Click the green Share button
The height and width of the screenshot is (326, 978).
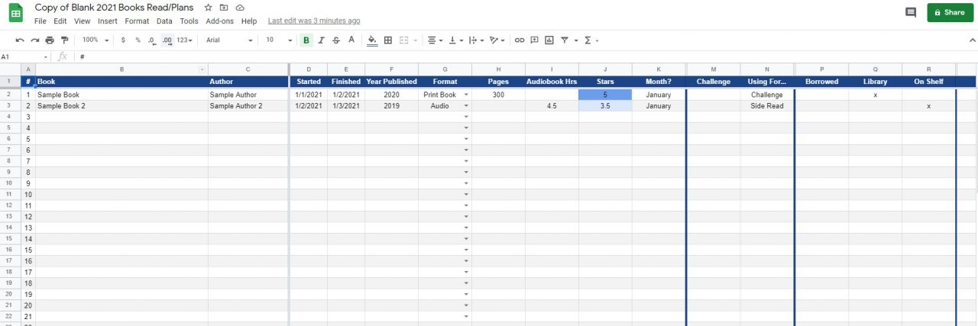pos(950,12)
